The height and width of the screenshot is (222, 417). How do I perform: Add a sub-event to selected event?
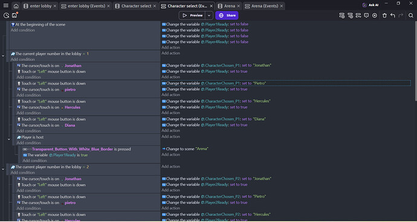[351, 16]
